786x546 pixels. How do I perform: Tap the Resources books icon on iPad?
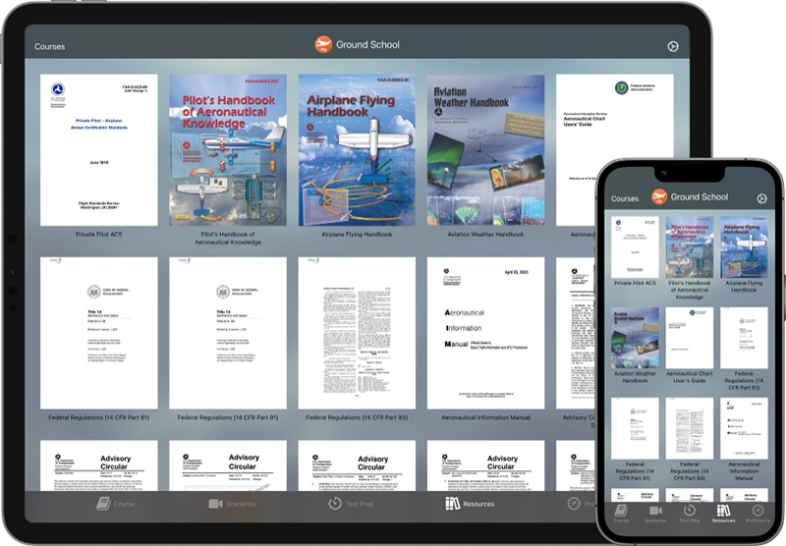[452, 504]
